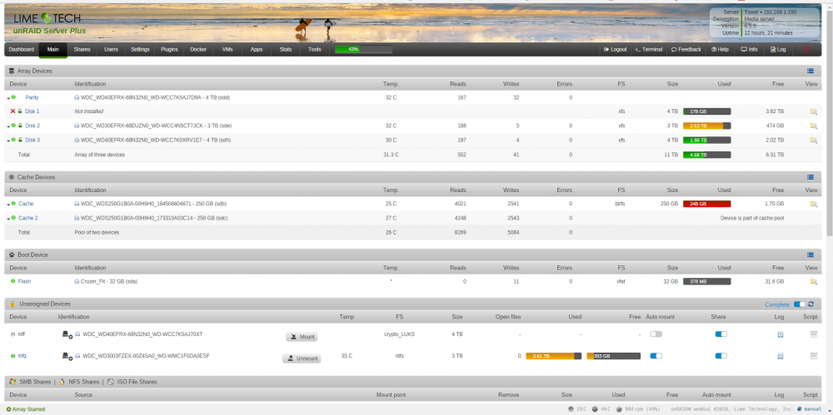Image resolution: width=833 pixels, height=415 pixels.
Task: Click the 43% progress bar in menu
Action: 363,49
